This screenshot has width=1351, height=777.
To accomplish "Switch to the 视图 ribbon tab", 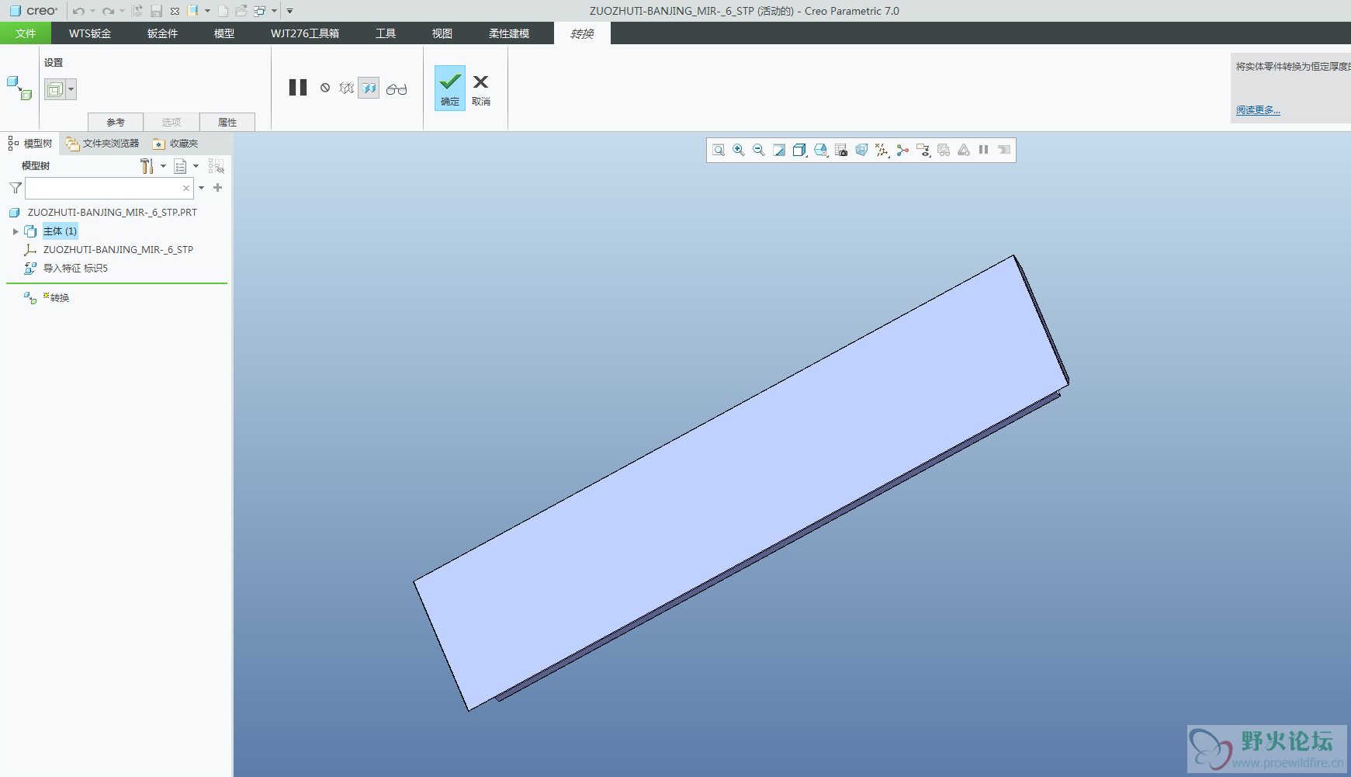I will point(442,33).
